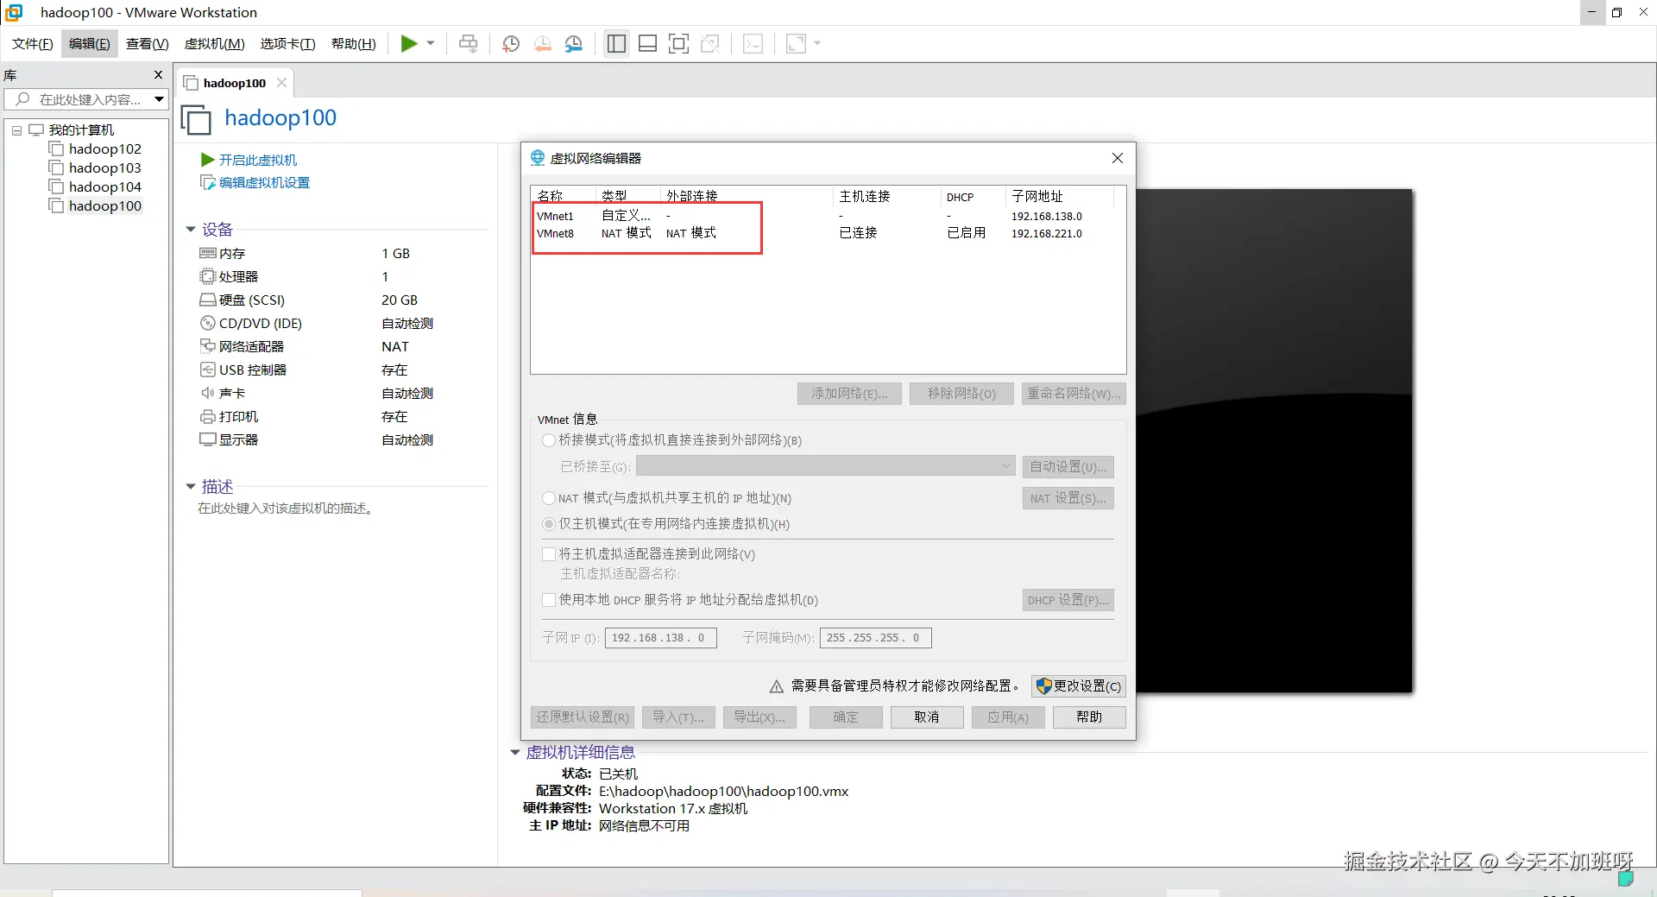Open the 虚拟机(M) menu
This screenshot has width=1657, height=897.
(x=214, y=44)
